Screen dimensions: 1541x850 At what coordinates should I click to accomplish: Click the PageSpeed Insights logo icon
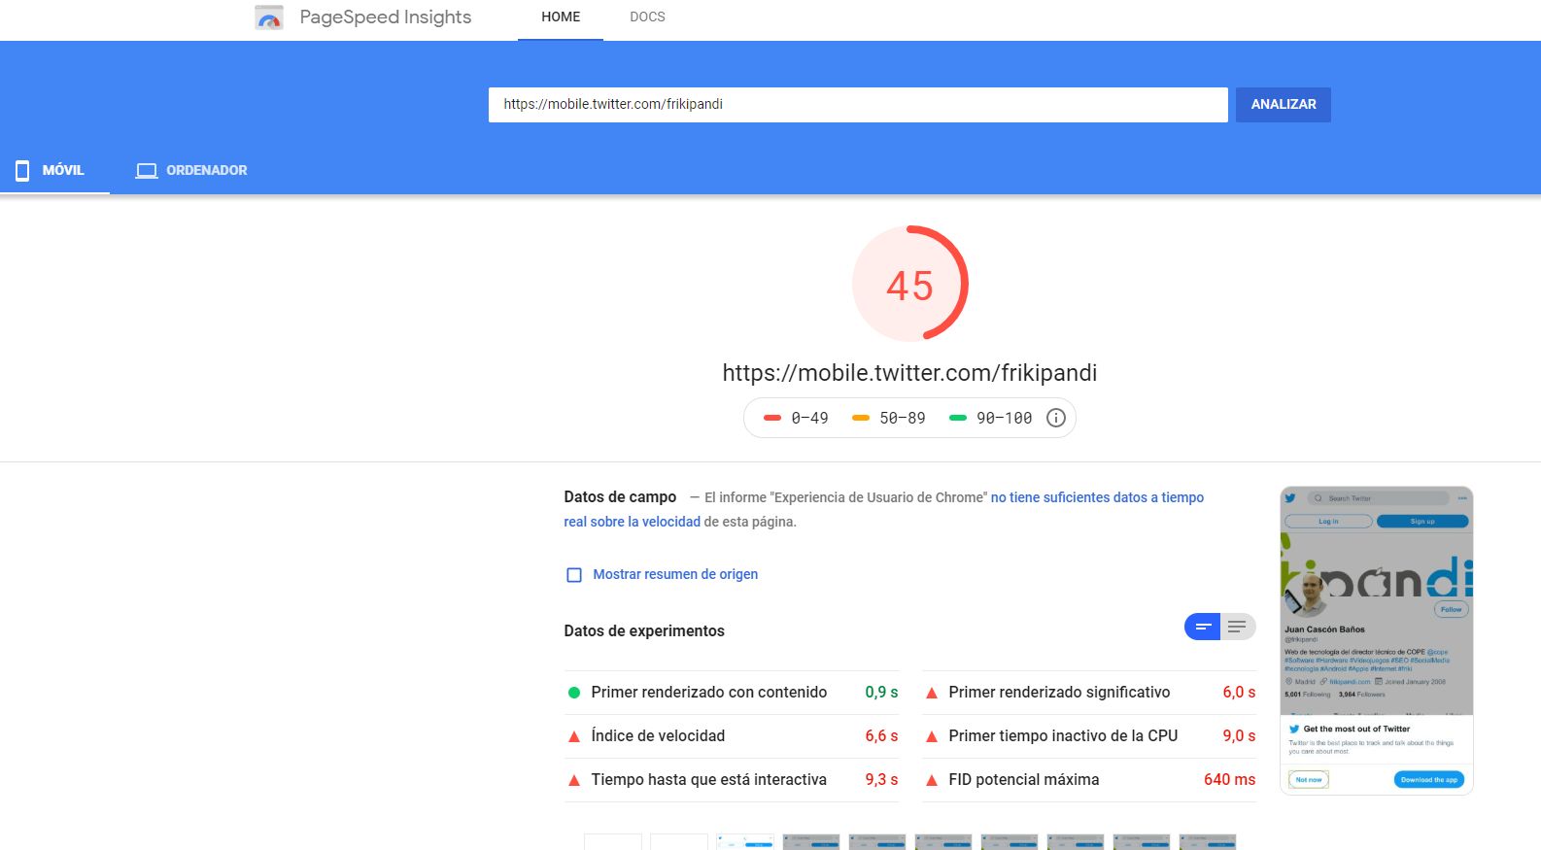click(x=269, y=17)
